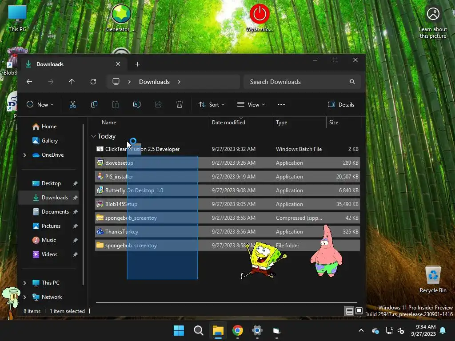Click the Share icon in toolbar
This screenshot has width=455, height=341.
pos(158,104)
